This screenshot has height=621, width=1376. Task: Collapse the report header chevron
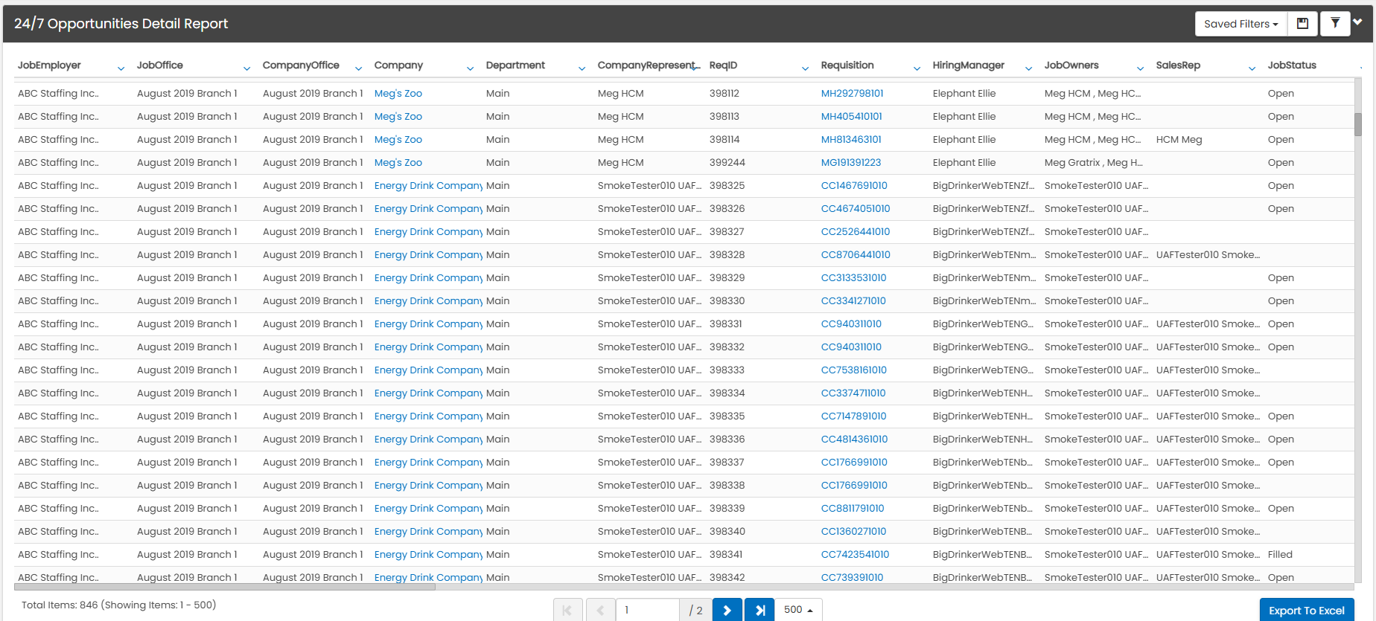pos(1357,22)
